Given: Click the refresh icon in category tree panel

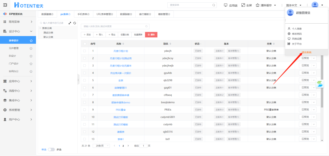Looking at the screenshot, I should tap(75, 23).
